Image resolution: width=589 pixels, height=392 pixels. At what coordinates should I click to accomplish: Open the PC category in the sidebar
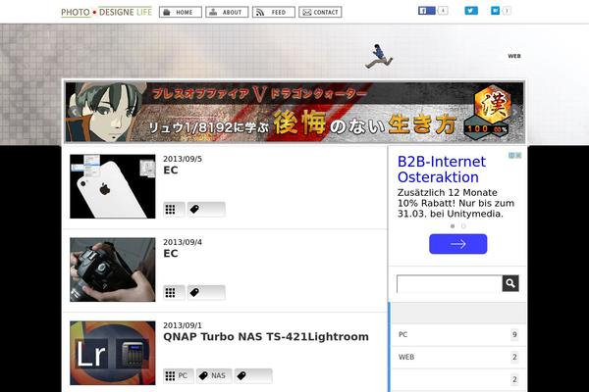pos(458,334)
